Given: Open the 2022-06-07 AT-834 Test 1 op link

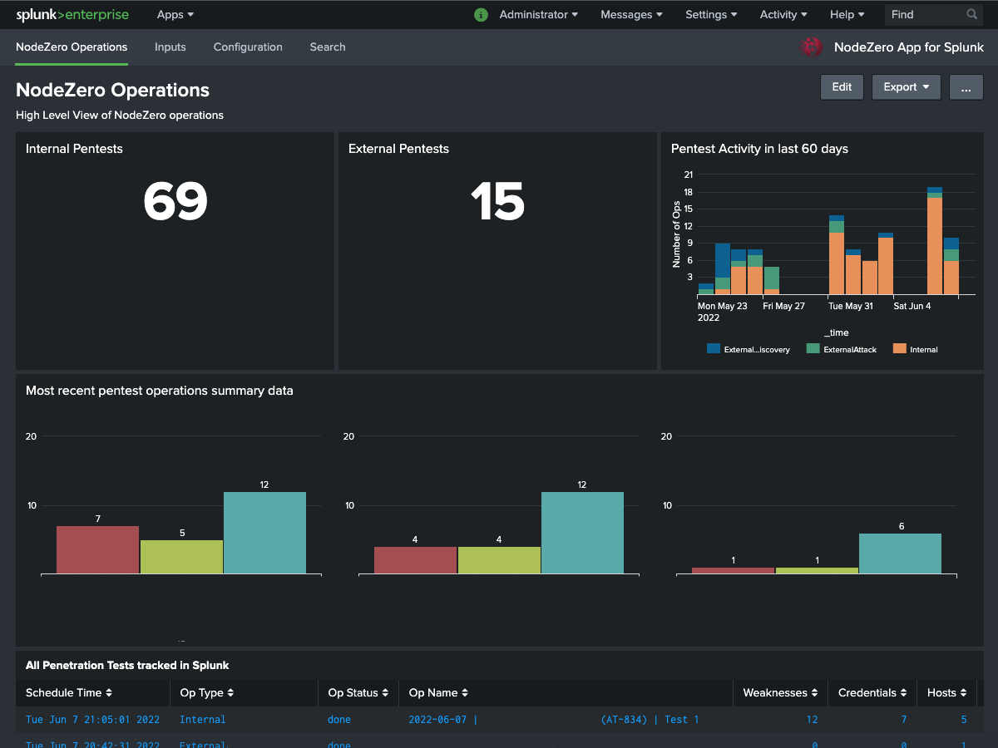Looking at the screenshot, I should pyautogui.click(x=553, y=720).
